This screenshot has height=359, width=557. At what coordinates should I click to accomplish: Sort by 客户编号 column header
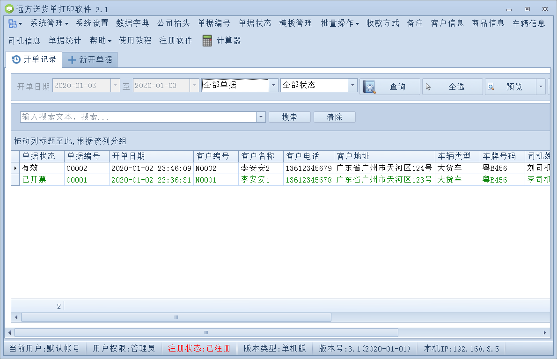click(216, 156)
